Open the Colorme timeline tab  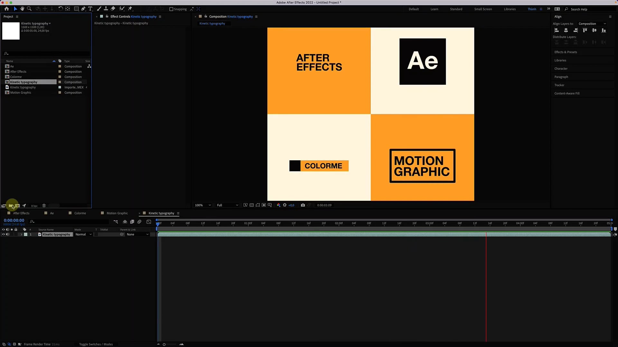pyautogui.click(x=80, y=213)
